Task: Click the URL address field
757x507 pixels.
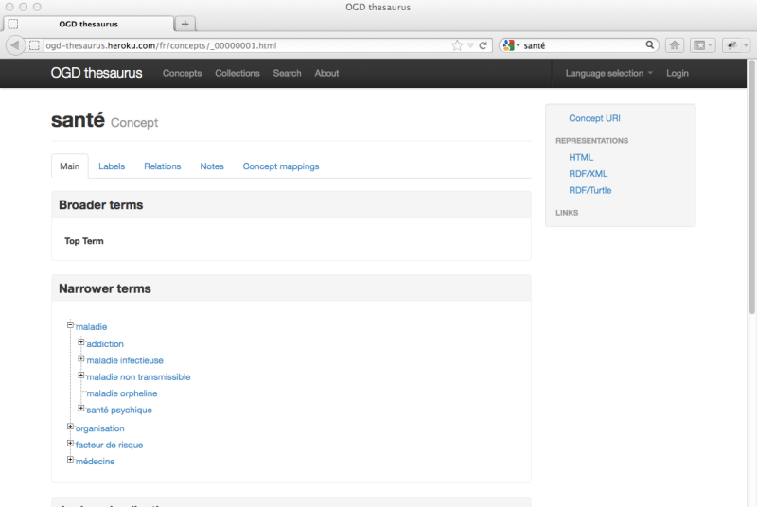Action: click(x=246, y=45)
